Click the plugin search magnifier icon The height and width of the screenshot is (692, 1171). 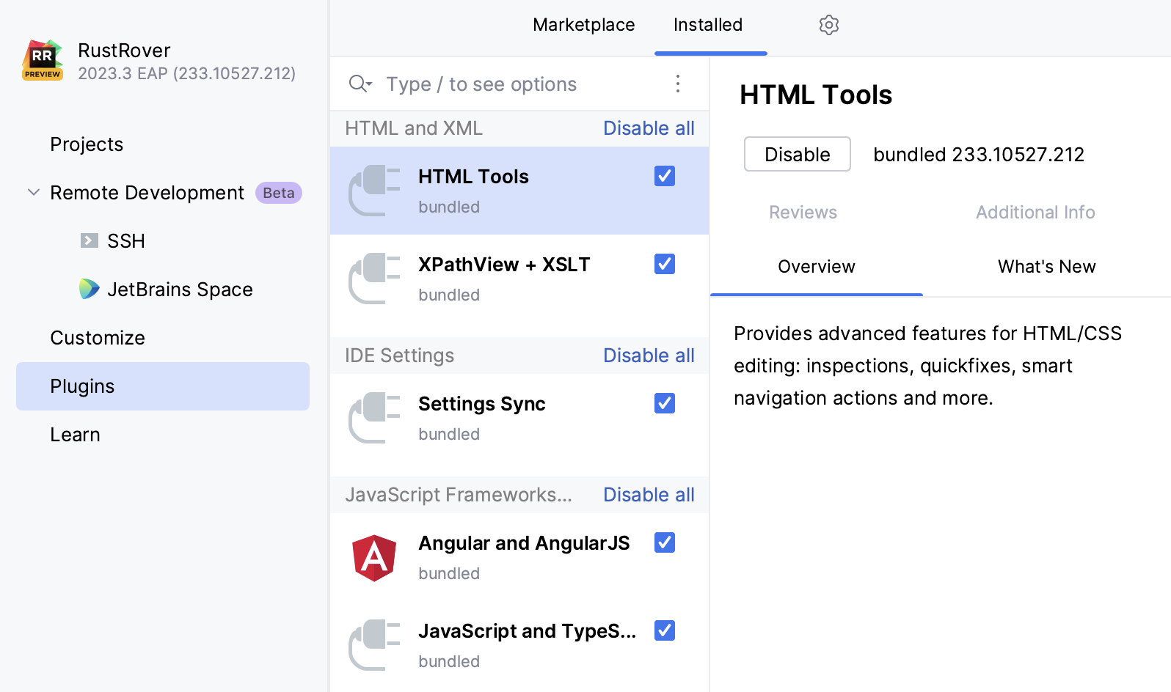pyautogui.click(x=360, y=84)
